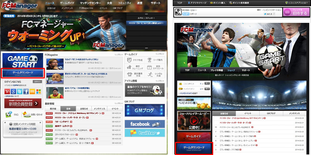Open the ハンビットコインとは? link
The image size is (311, 155).
(188, 93)
